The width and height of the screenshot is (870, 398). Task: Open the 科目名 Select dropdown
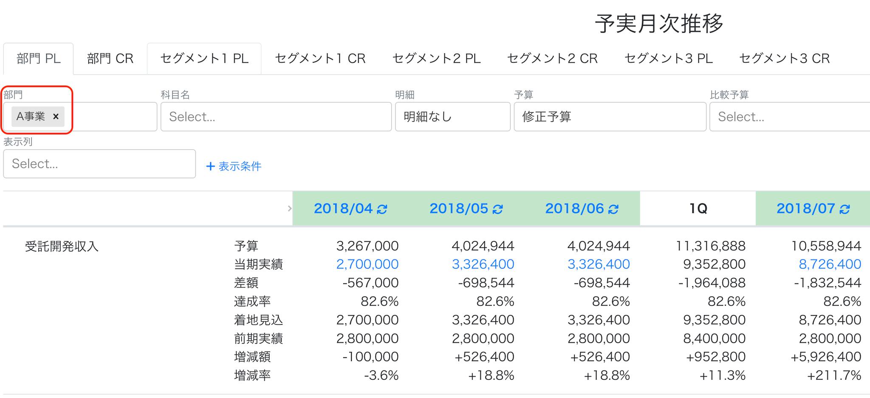(276, 116)
